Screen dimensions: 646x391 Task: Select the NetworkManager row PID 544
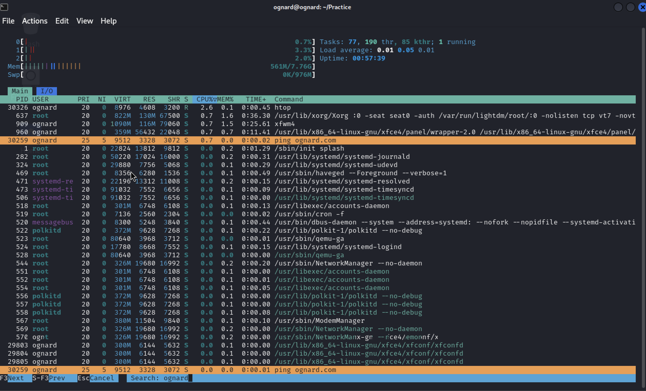[318, 263]
